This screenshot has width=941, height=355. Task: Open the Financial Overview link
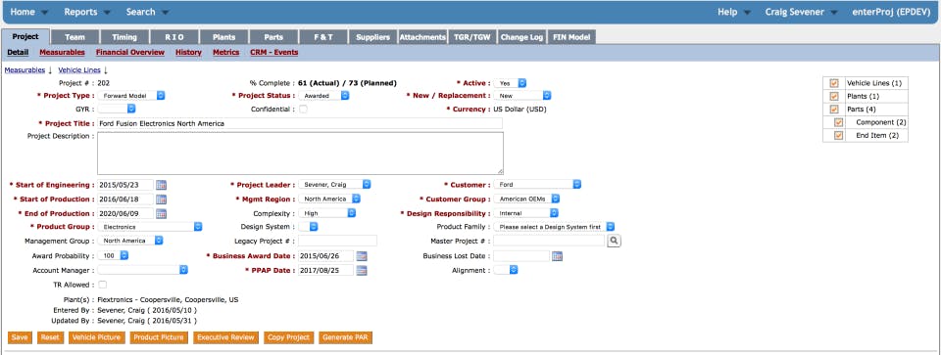click(x=130, y=53)
